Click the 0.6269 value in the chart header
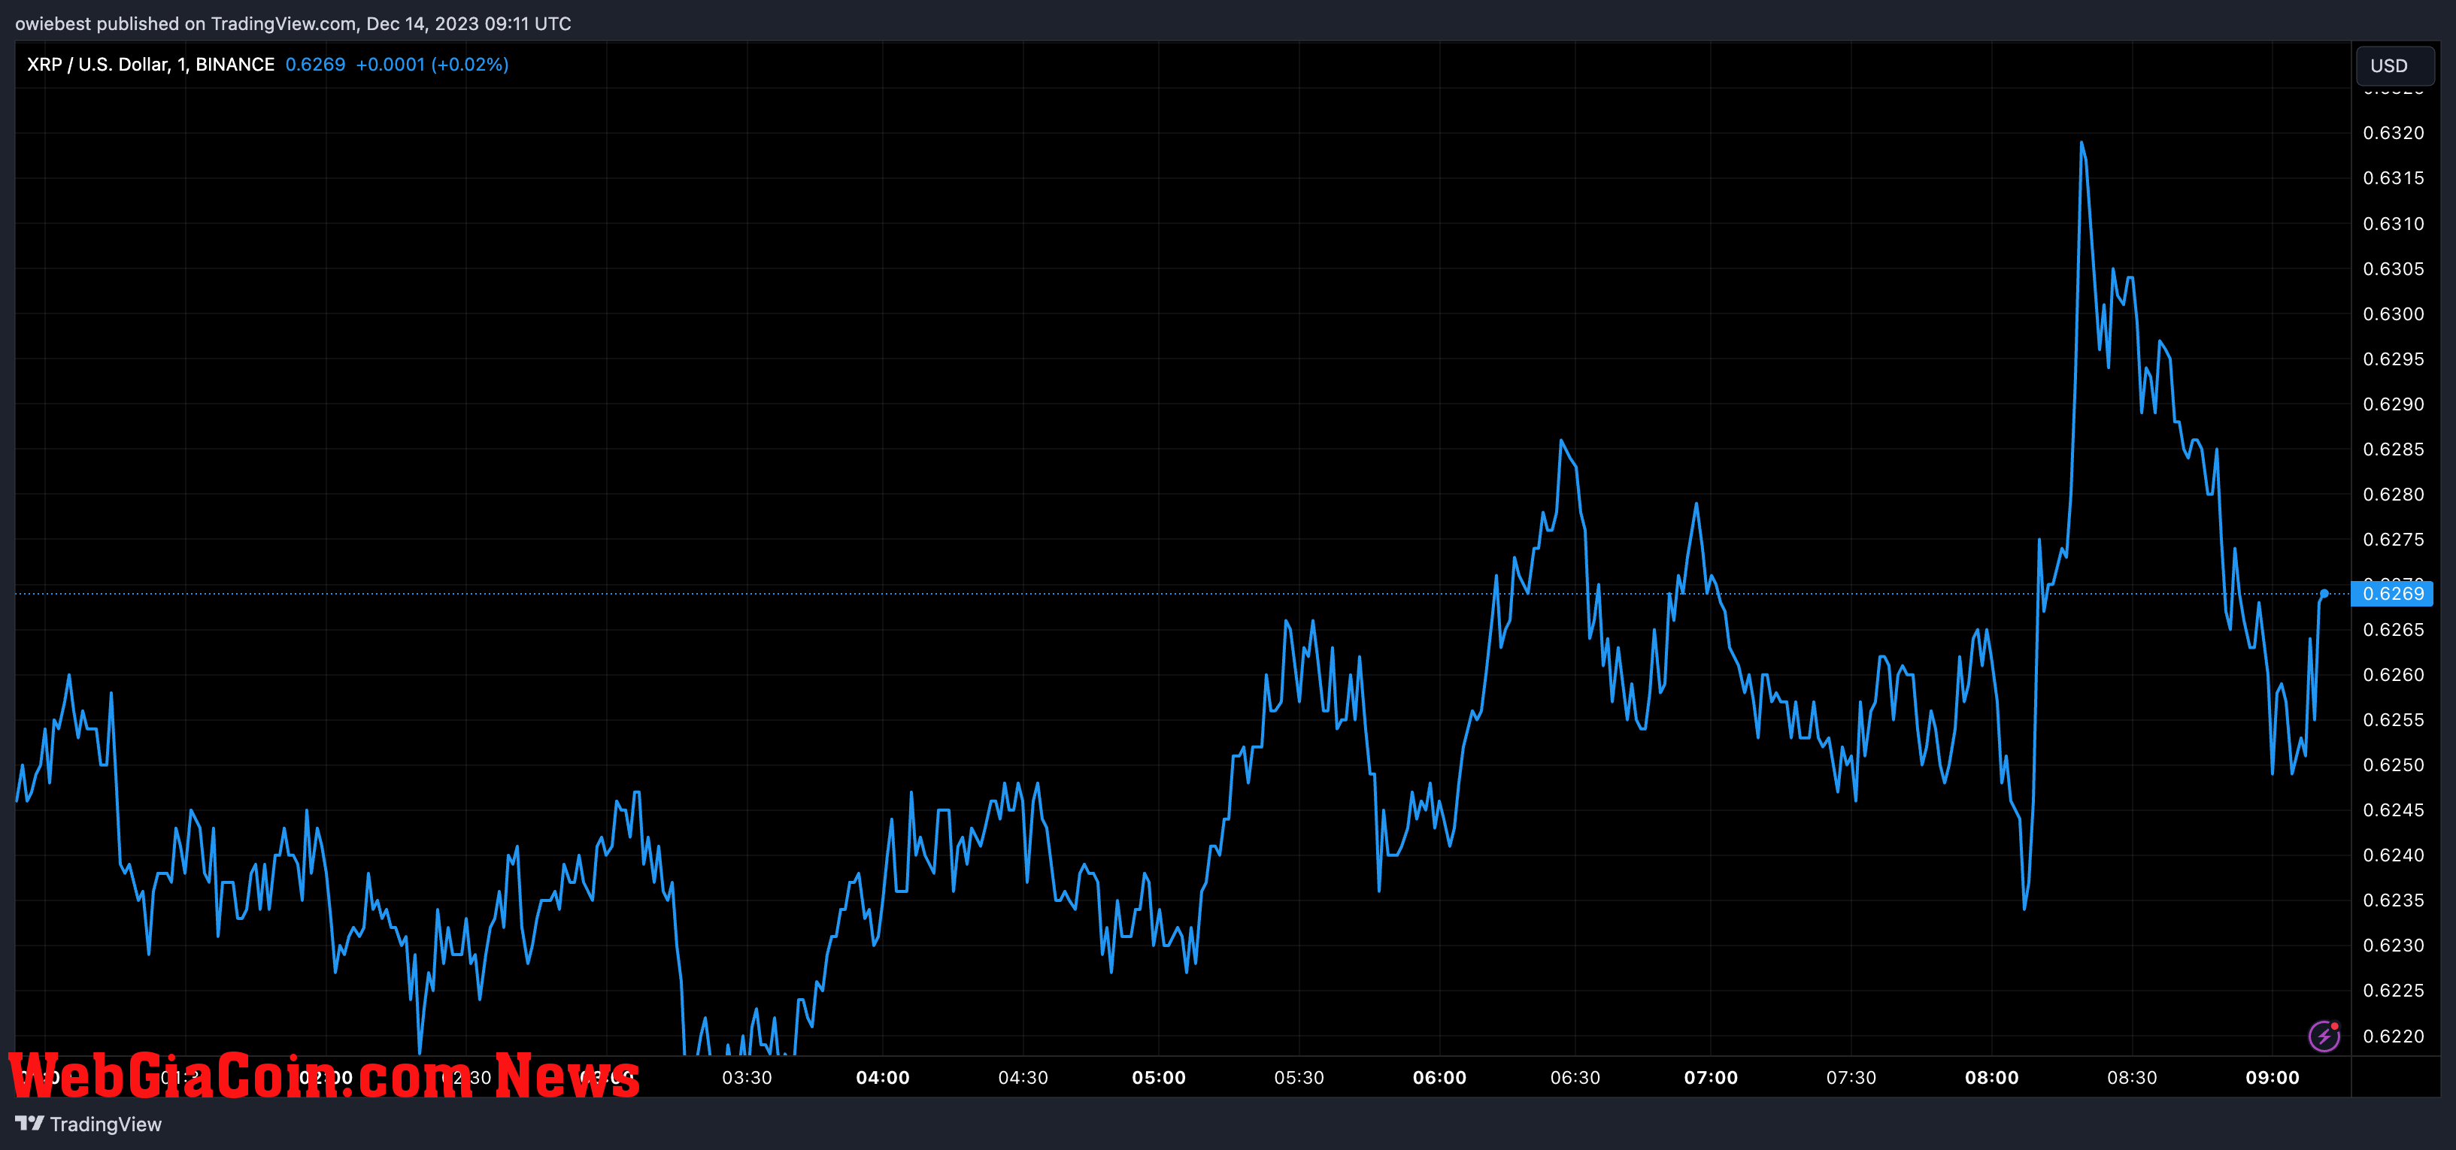This screenshot has height=1150, width=2456. pyautogui.click(x=316, y=65)
